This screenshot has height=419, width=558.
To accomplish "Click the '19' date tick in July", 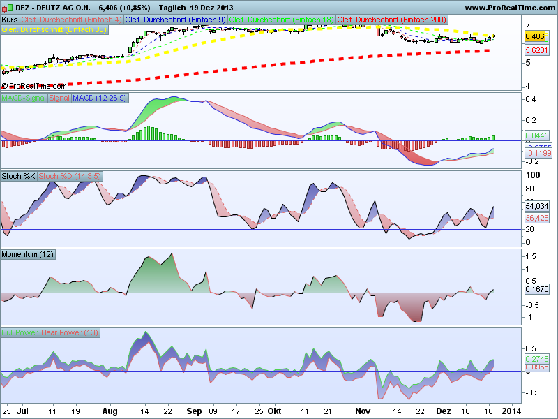I will [75, 411].
